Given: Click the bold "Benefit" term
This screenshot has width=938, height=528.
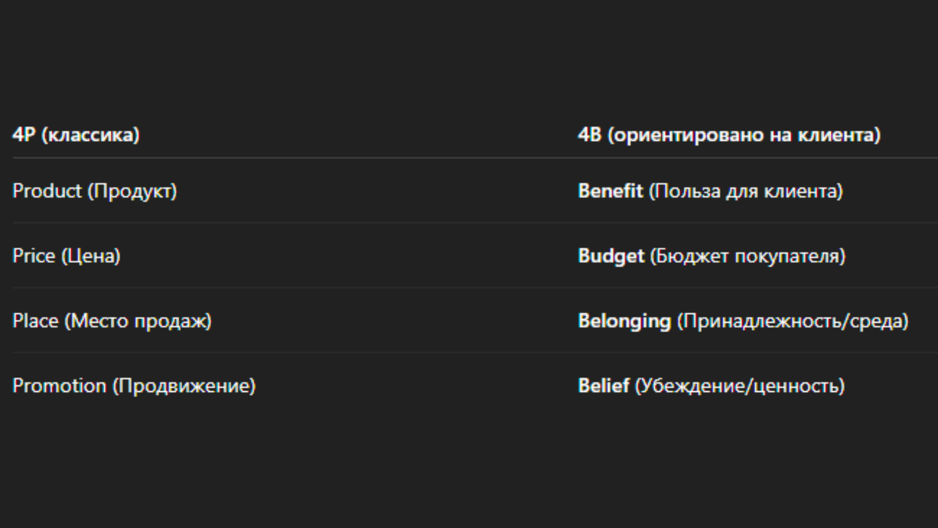Looking at the screenshot, I should pos(610,191).
